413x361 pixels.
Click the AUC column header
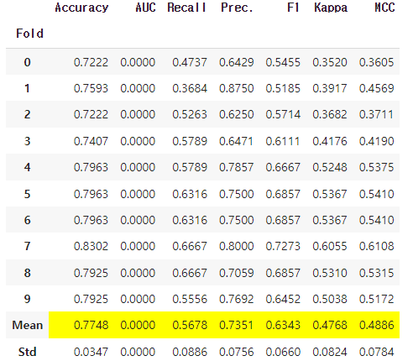pyautogui.click(x=145, y=8)
